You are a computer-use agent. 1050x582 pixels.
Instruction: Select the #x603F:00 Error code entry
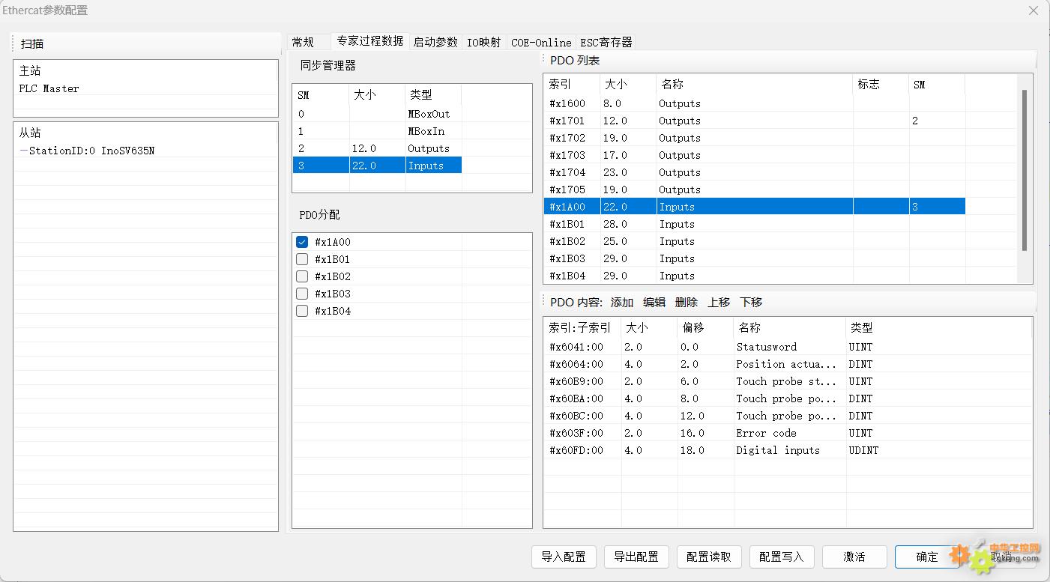[x=788, y=433]
